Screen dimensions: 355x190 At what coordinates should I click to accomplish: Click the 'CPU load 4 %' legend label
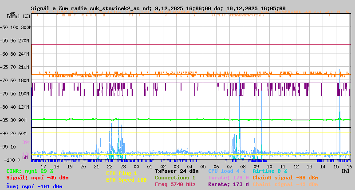[227, 171]
